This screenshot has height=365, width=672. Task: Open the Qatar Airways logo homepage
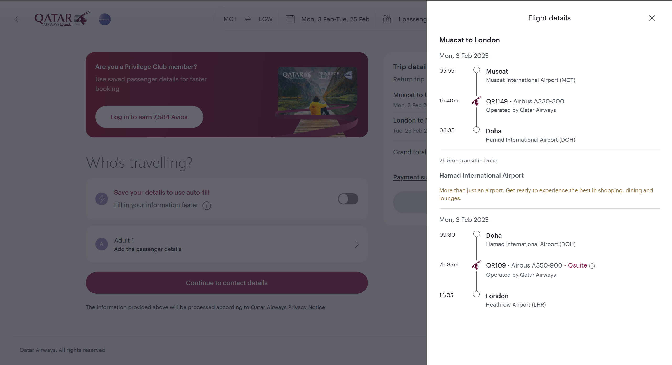(x=62, y=19)
